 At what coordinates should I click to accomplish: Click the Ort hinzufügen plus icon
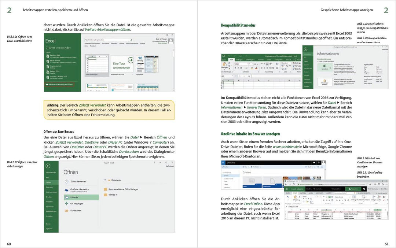66,204
